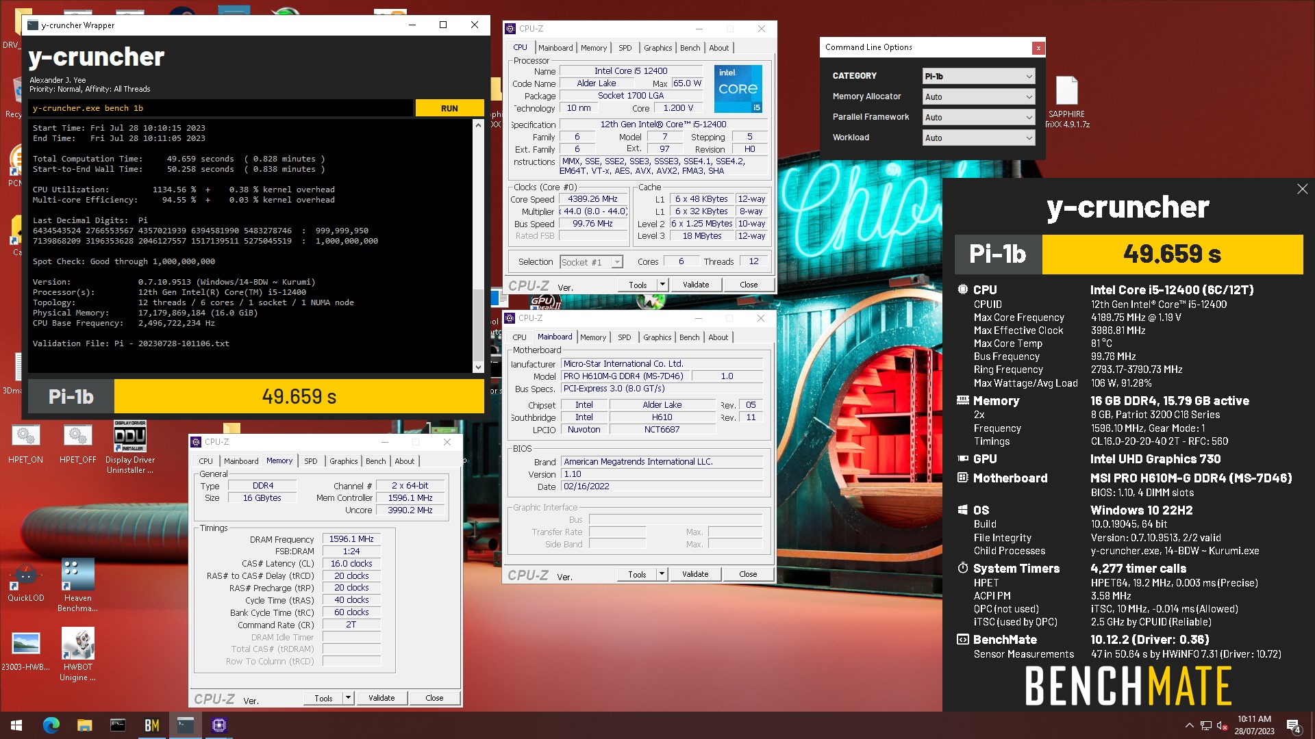Show hidden tray icons chevron

pos(1189,725)
